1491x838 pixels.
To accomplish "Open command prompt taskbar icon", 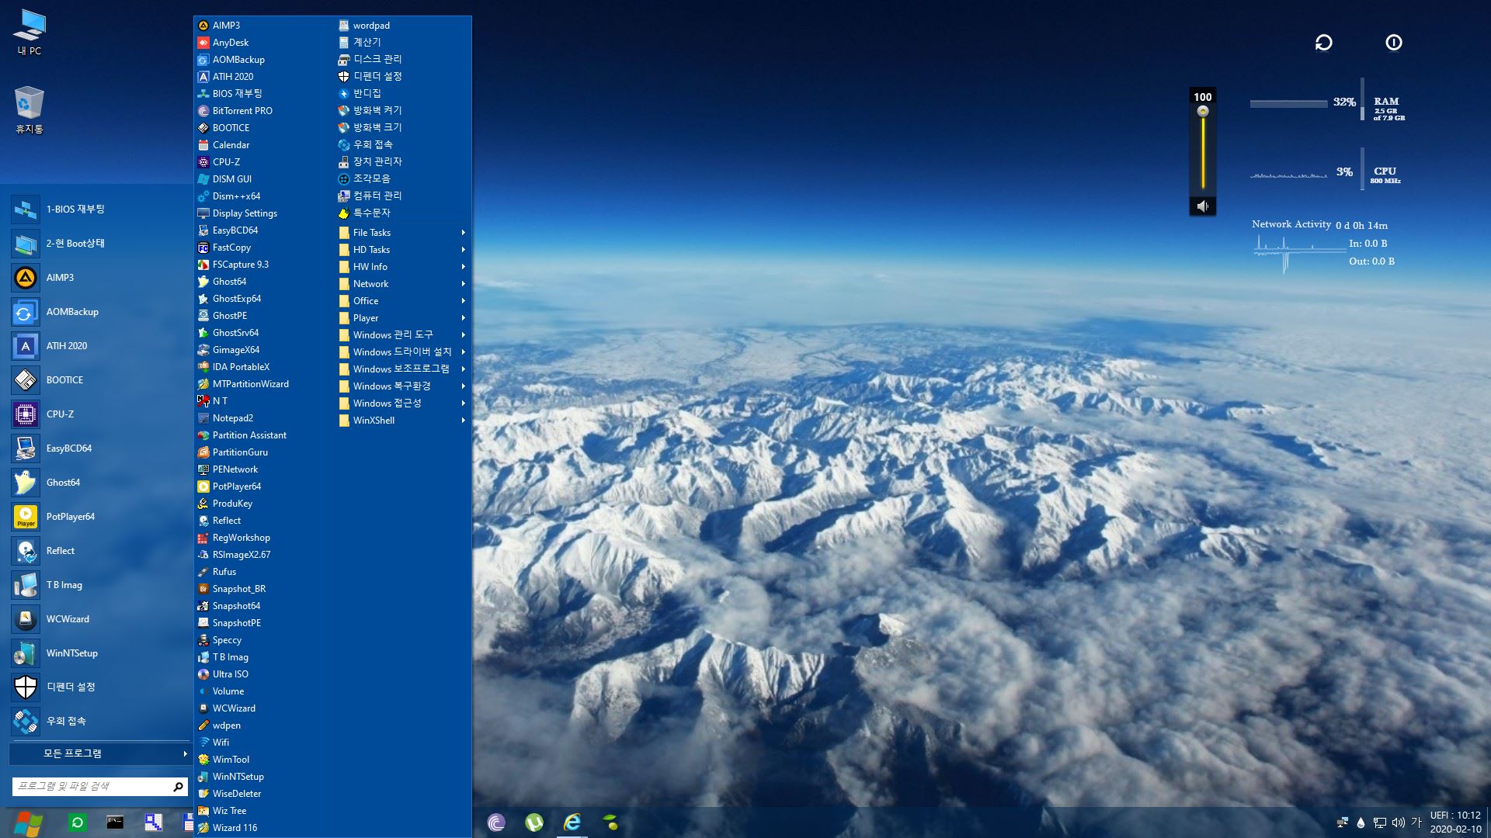I will 115,822.
